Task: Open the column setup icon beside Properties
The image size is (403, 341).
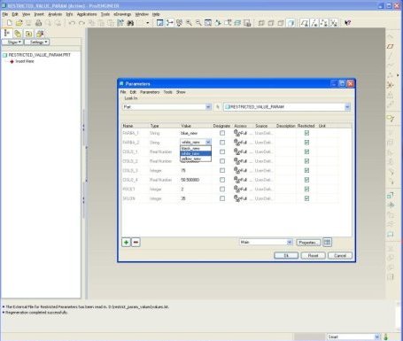Action: click(327, 243)
